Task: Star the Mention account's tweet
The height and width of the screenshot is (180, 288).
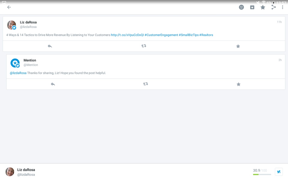Action: click(x=238, y=84)
